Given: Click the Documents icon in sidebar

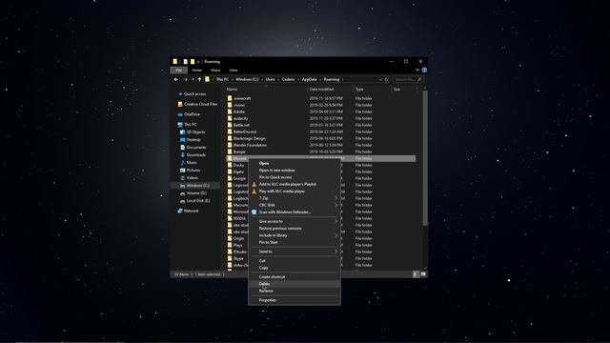Looking at the screenshot, I should tap(182, 148).
